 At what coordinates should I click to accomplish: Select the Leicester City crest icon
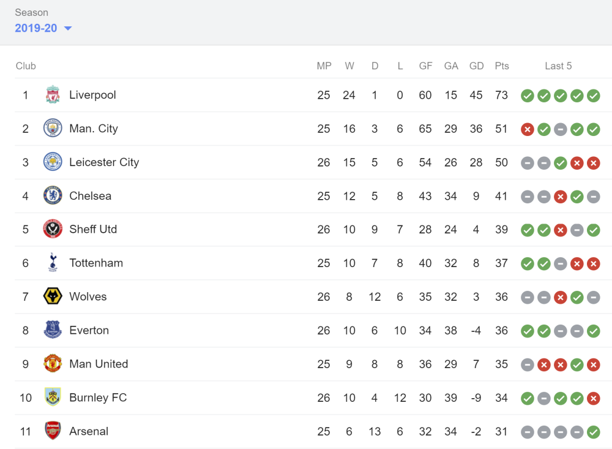click(53, 162)
